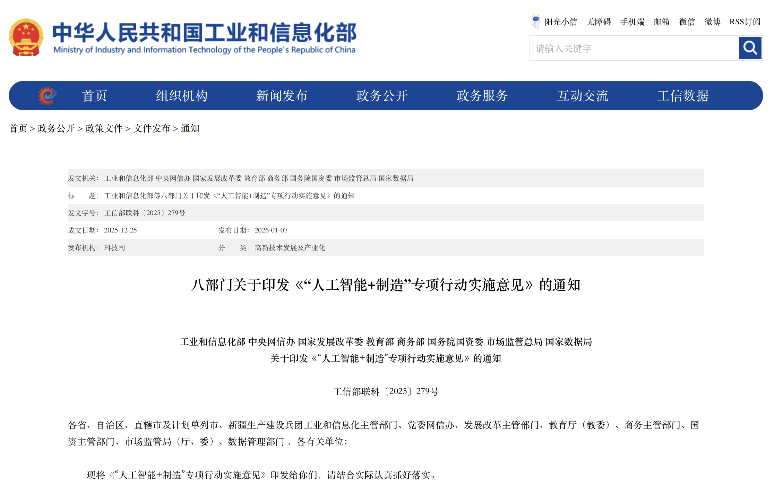Click 政策文件 in the breadcrumb
783x492 pixels.
tap(104, 128)
